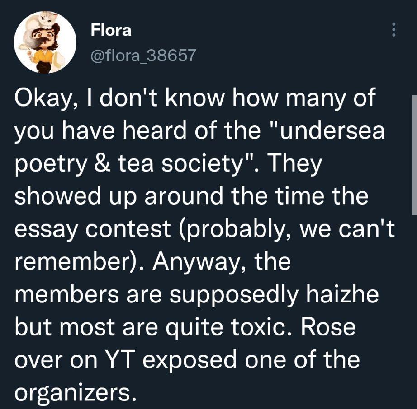Viewport: 417px width, 409px height.
Task: Click the abbreviation "YT" in the tweet
Action: tap(119, 359)
